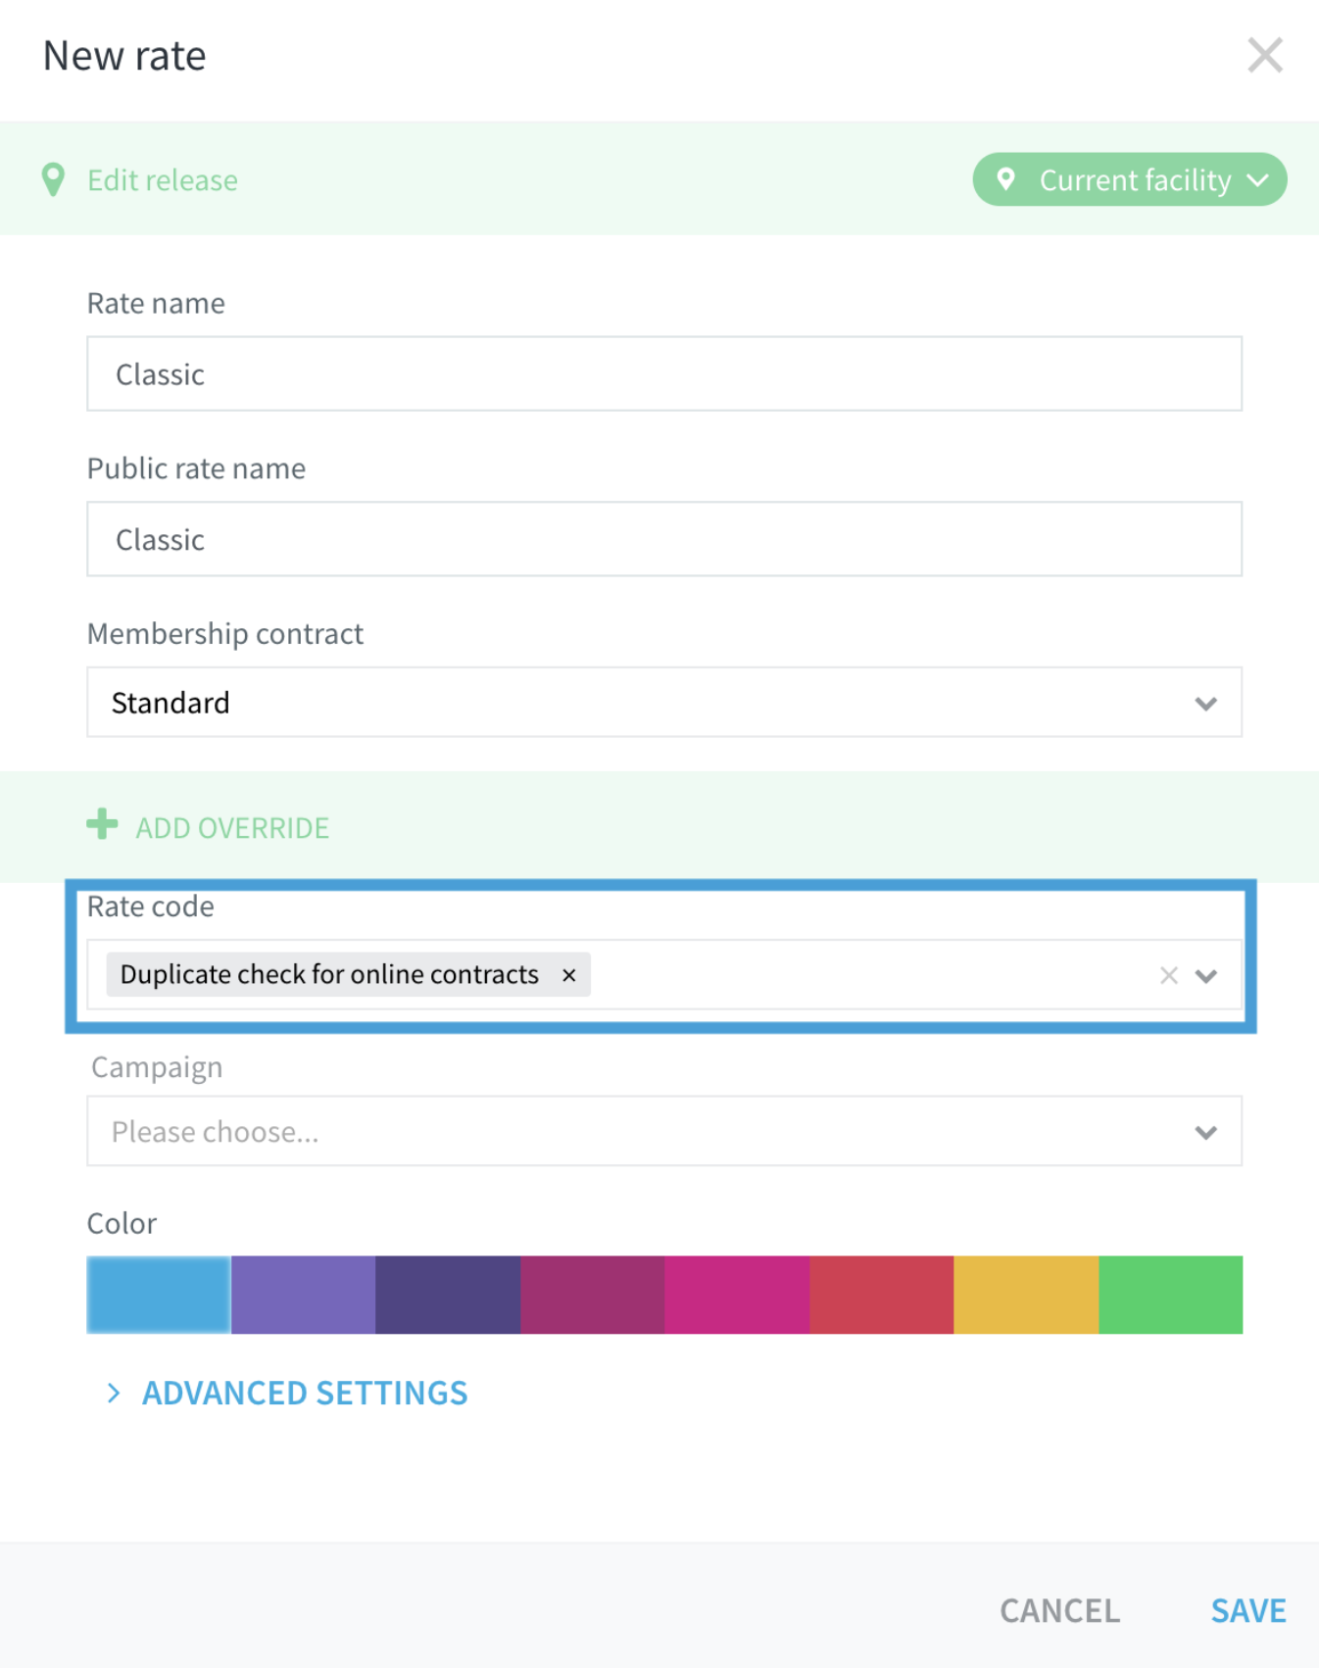Select the blue color swatch
The width and height of the screenshot is (1319, 1668).
pos(159,1295)
